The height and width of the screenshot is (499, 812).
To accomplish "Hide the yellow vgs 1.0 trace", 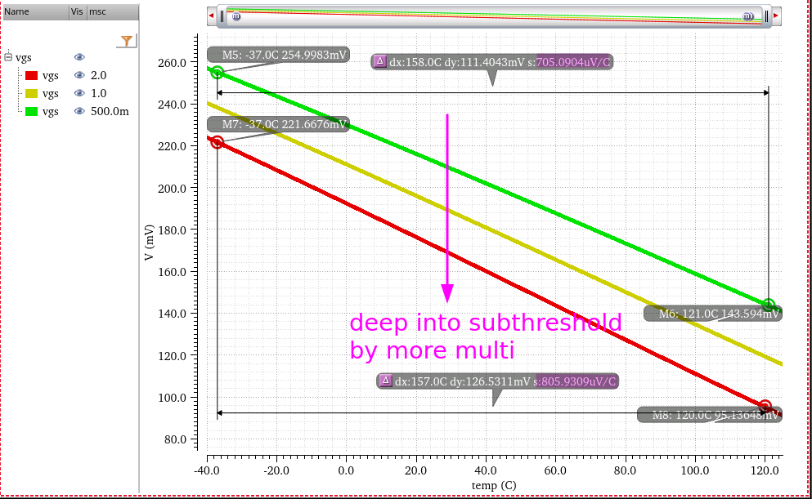I will tap(79, 94).
